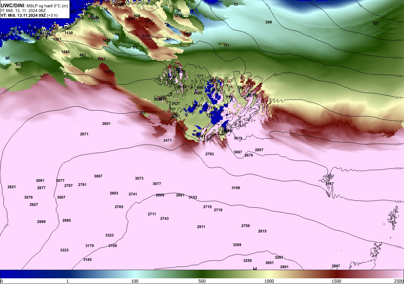Click the map value '1469'

(187, 34)
